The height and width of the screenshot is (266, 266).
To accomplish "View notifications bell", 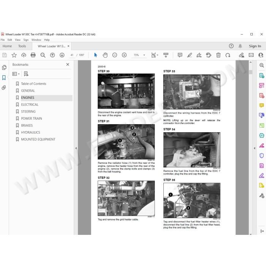I will (x=240, y=46).
